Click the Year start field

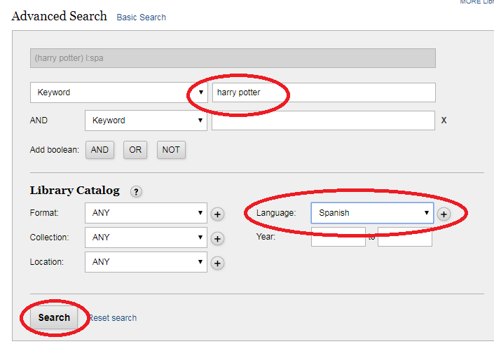(x=338, y=237)
